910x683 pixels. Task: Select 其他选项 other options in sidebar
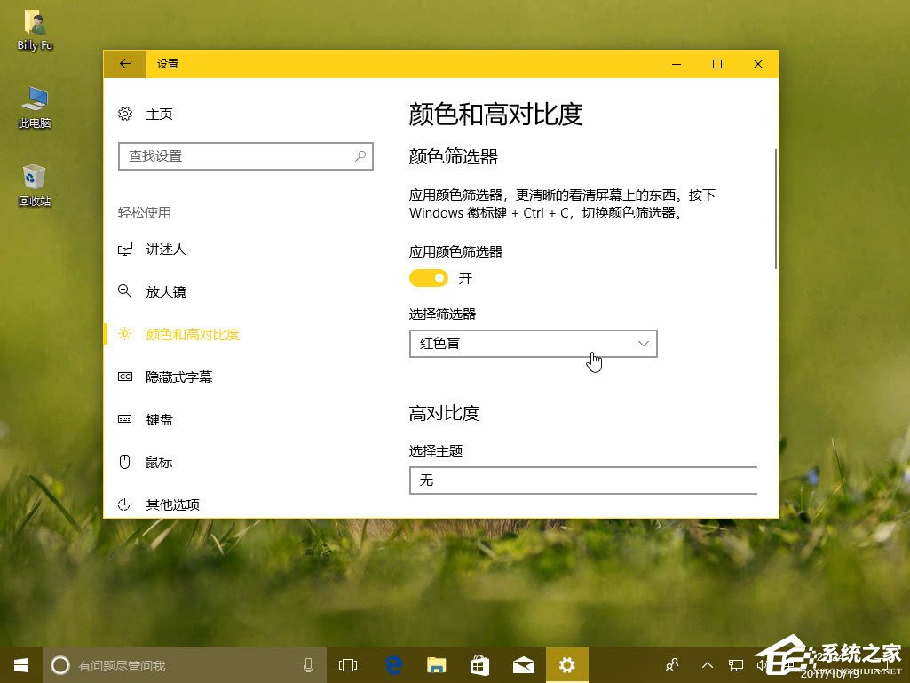click(170, 504)
